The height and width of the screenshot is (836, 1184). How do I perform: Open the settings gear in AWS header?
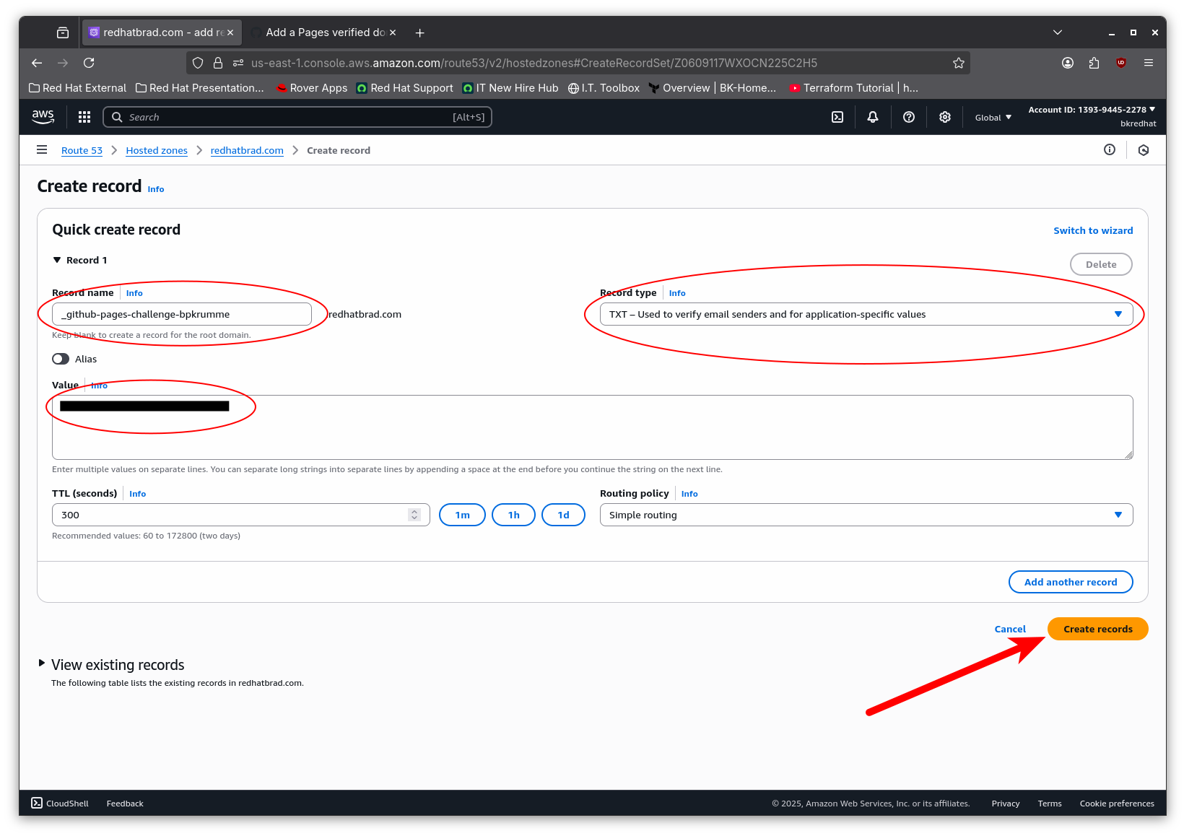(x=945, y=117)
